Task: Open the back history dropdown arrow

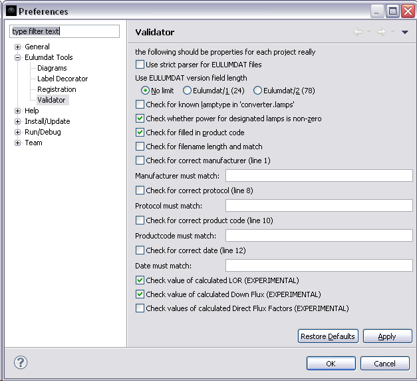Action: [x=368, y=32]
